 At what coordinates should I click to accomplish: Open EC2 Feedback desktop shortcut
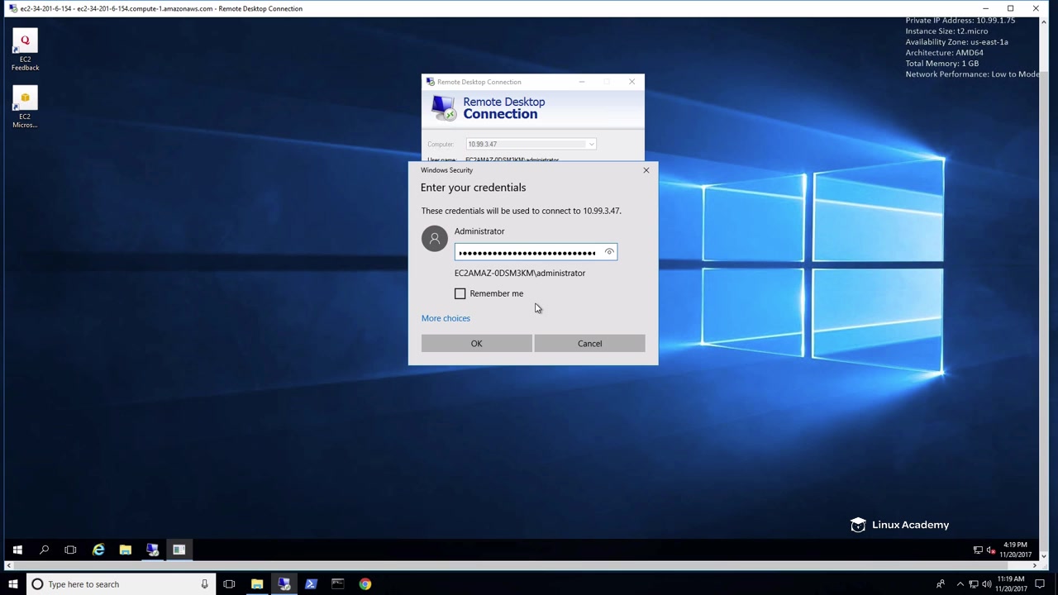tap(25, 51)
